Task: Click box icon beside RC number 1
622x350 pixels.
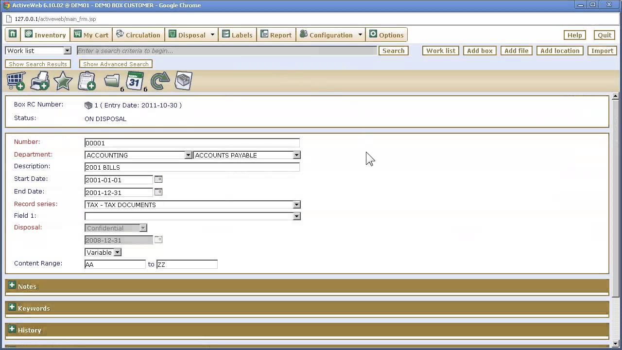Action: pyautogui.click(x=88, y=105)
